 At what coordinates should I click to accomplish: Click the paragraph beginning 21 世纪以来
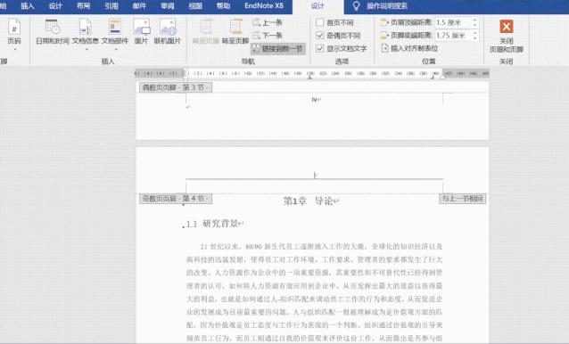click(314, 292)
